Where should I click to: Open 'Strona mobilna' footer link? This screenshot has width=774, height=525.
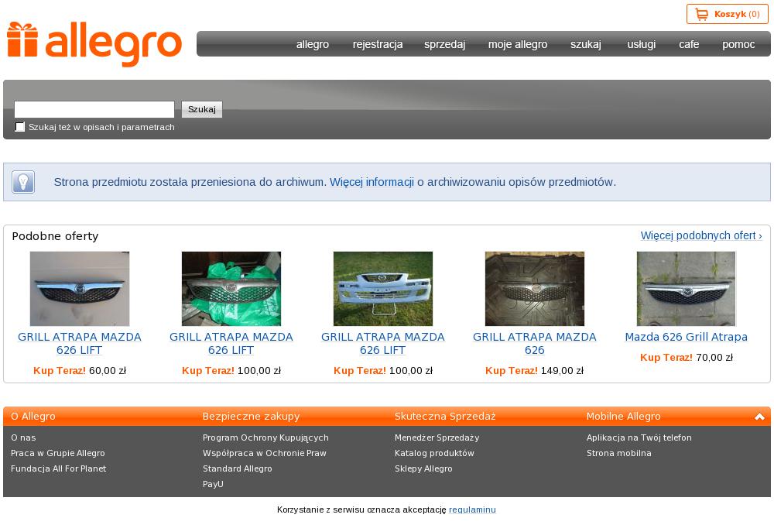pyautogui.click(x=619, y=453)
